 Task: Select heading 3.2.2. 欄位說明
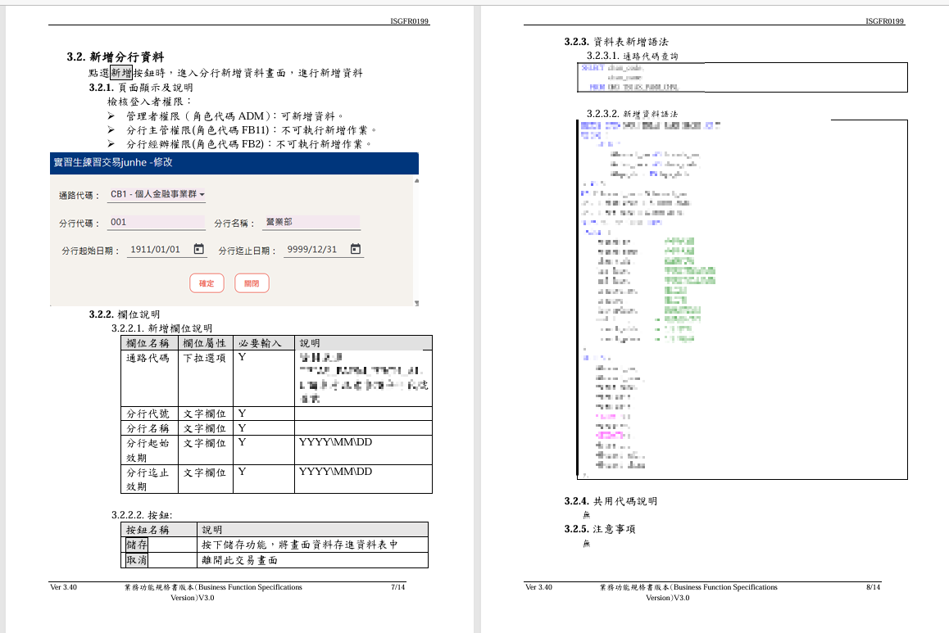pos(125,314)
